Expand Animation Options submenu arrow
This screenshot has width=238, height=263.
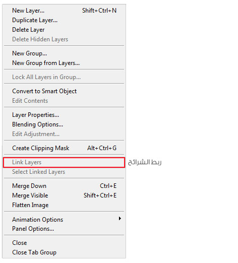120,219
